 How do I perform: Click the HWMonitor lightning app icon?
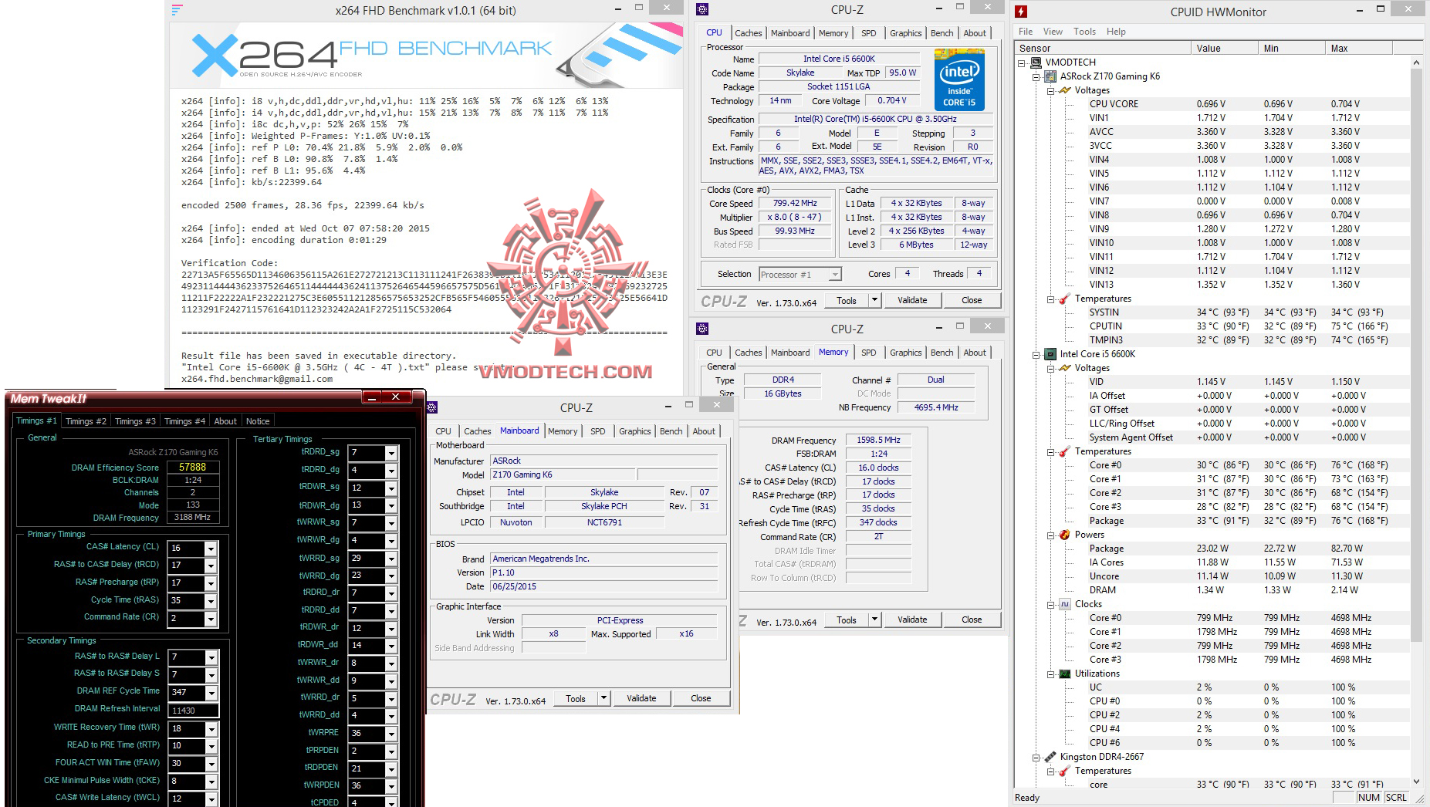point(1021,12)
